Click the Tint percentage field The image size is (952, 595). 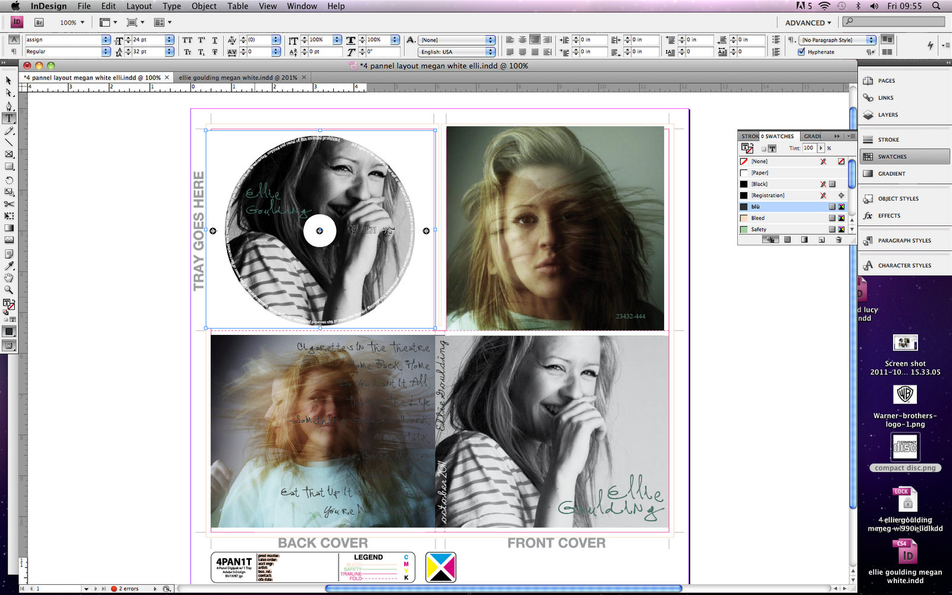tap(809, 148)
